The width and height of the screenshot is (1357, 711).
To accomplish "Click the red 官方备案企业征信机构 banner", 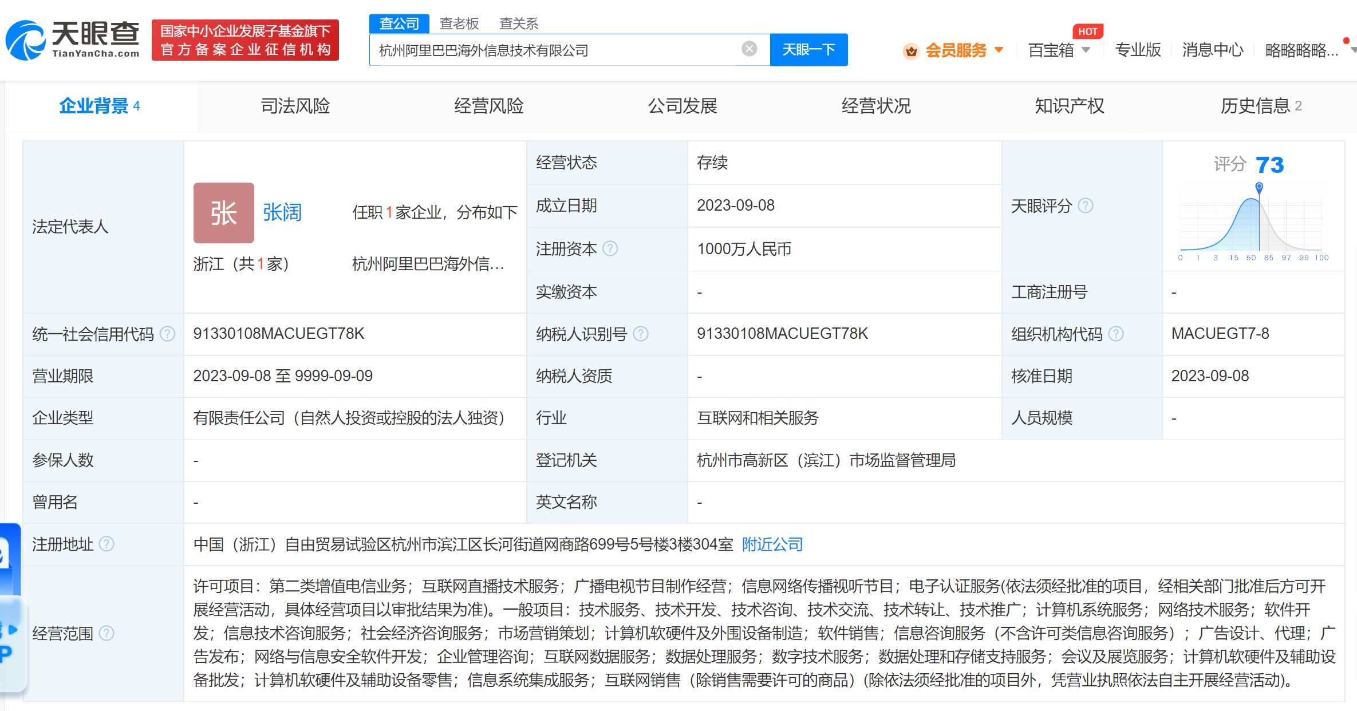I will coord(245,40).
